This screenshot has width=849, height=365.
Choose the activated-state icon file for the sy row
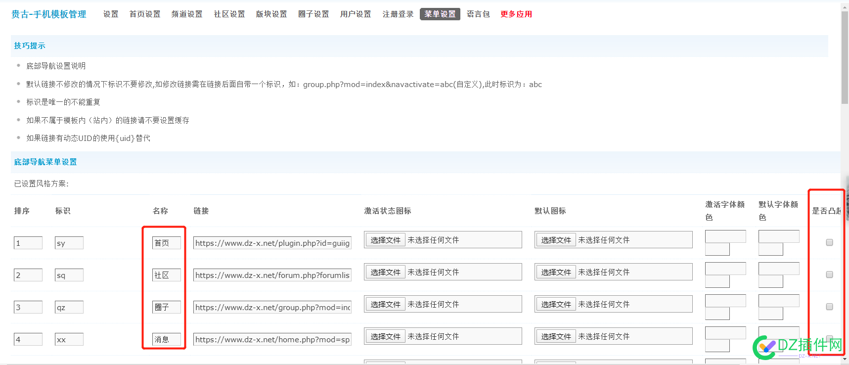(x=386, y=240)
